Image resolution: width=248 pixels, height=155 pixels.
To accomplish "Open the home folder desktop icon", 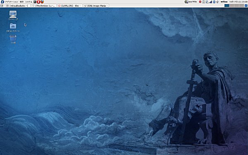I will point(13,28).
